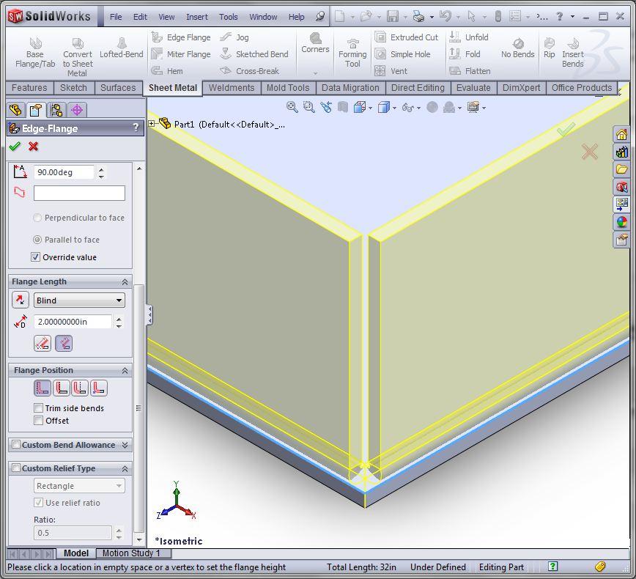Accept the Edge-Flange with green checkmark

15,146
